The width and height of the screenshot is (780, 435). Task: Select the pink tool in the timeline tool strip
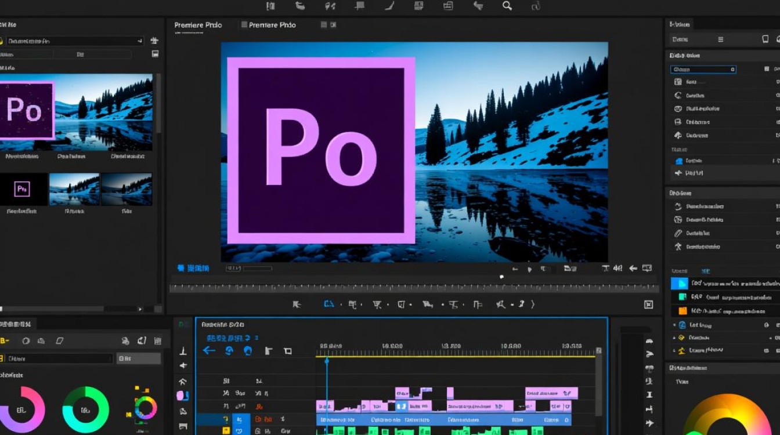tap(182, 396)
